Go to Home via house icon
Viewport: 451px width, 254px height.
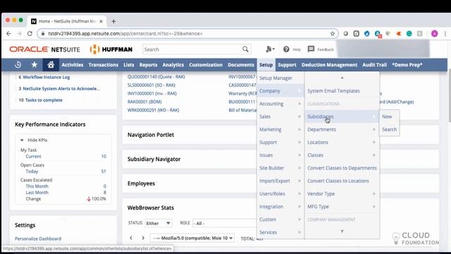click(51, 65)
